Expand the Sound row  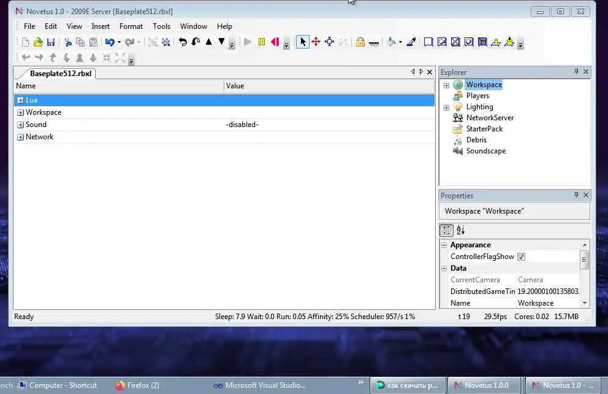pos(21,125)
